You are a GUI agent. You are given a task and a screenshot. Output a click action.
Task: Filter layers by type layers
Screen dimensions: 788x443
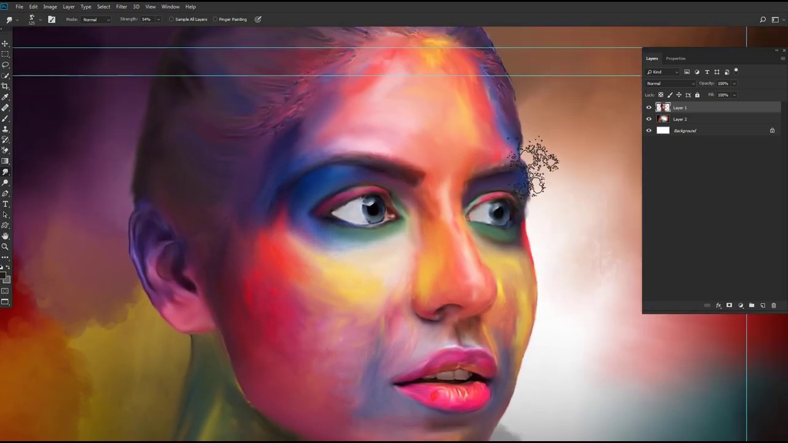707,72
